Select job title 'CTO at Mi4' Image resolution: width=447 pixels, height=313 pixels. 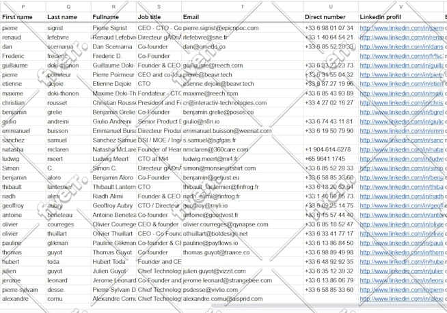[x=153, y=159]
